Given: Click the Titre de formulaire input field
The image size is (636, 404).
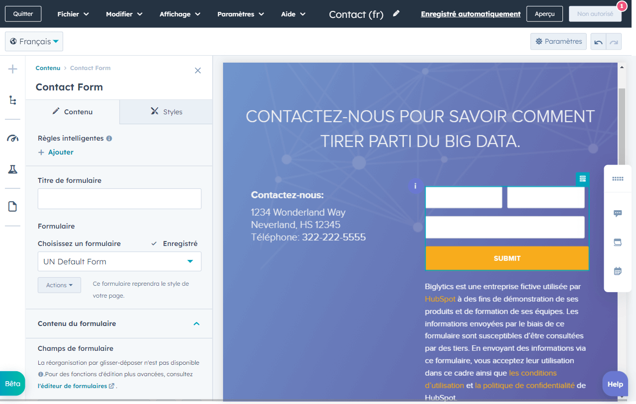Looking at the screenshot, I should coord(119,199).
